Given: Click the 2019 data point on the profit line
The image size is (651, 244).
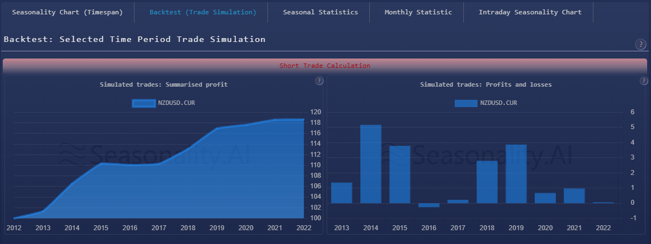Looking at the screenshot, I should coord(218,128).
